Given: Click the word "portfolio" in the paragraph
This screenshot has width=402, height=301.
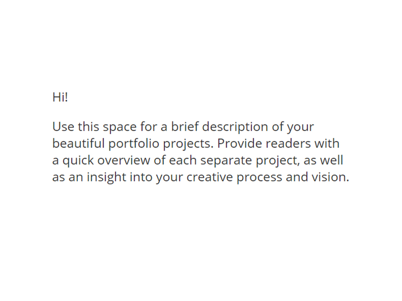Looking at the screenshot, I should click(135, 143).
